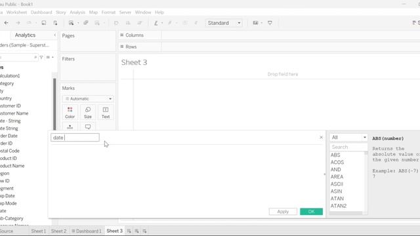Switch to the Sheet 1 tab
The height and width of the screenshot is (236, 420).
click(x=38, y=231)
